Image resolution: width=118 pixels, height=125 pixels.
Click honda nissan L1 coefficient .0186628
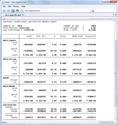pos(28,82)
